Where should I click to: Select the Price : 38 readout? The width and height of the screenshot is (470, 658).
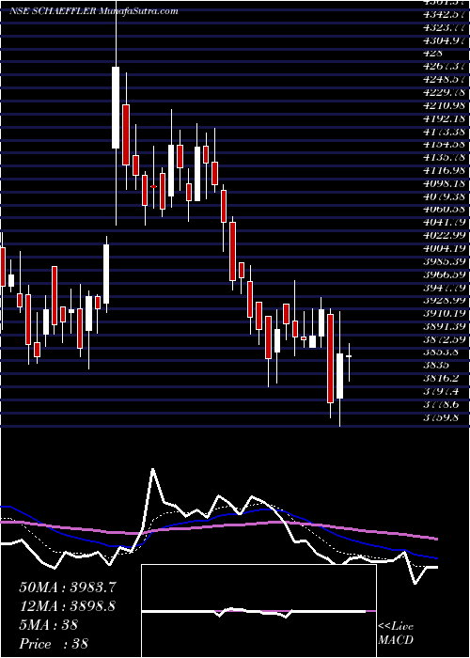(x=54, y=643)
